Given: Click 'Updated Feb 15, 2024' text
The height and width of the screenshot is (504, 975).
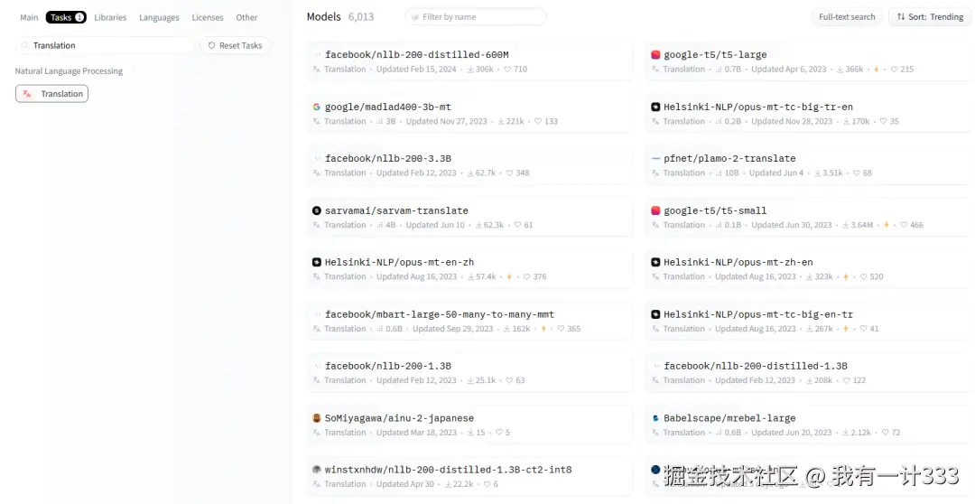Looking at the screenshot, I should coord(416,69).
